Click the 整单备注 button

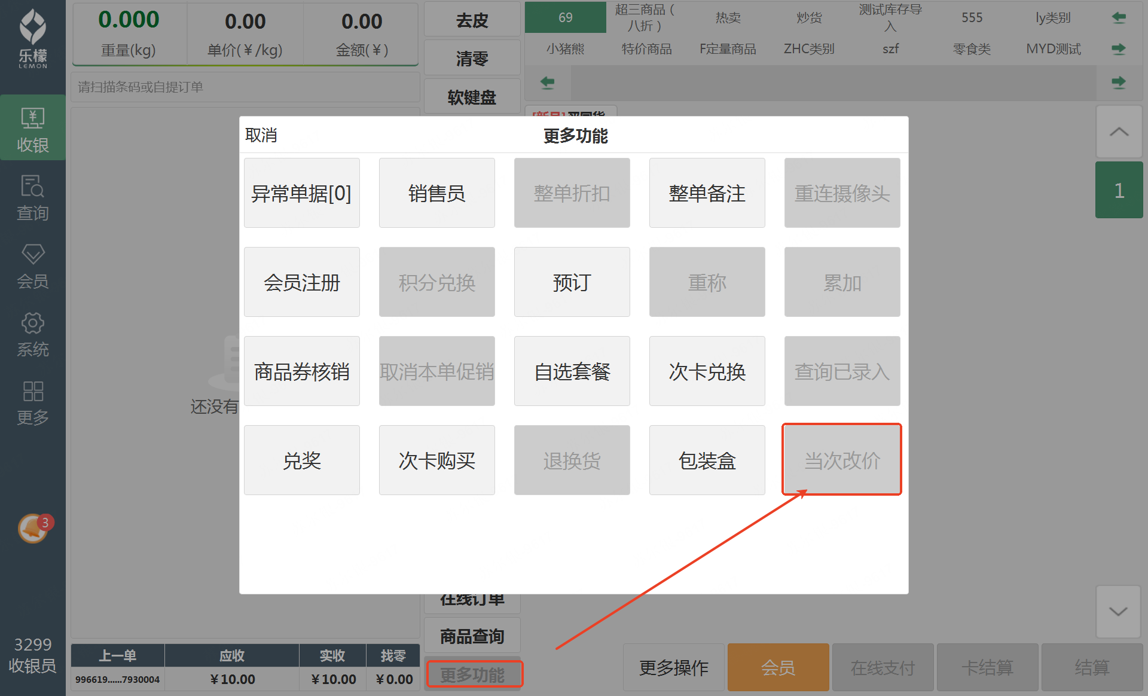(x=707, y=193)
